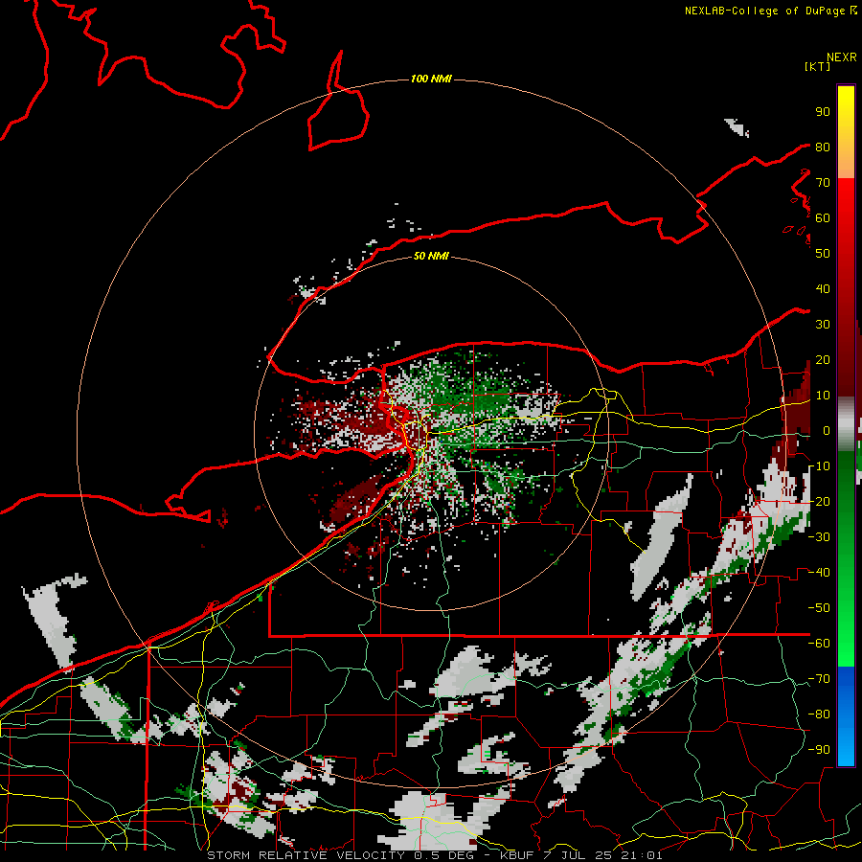Select the -50 value on velocity scale

819,607
